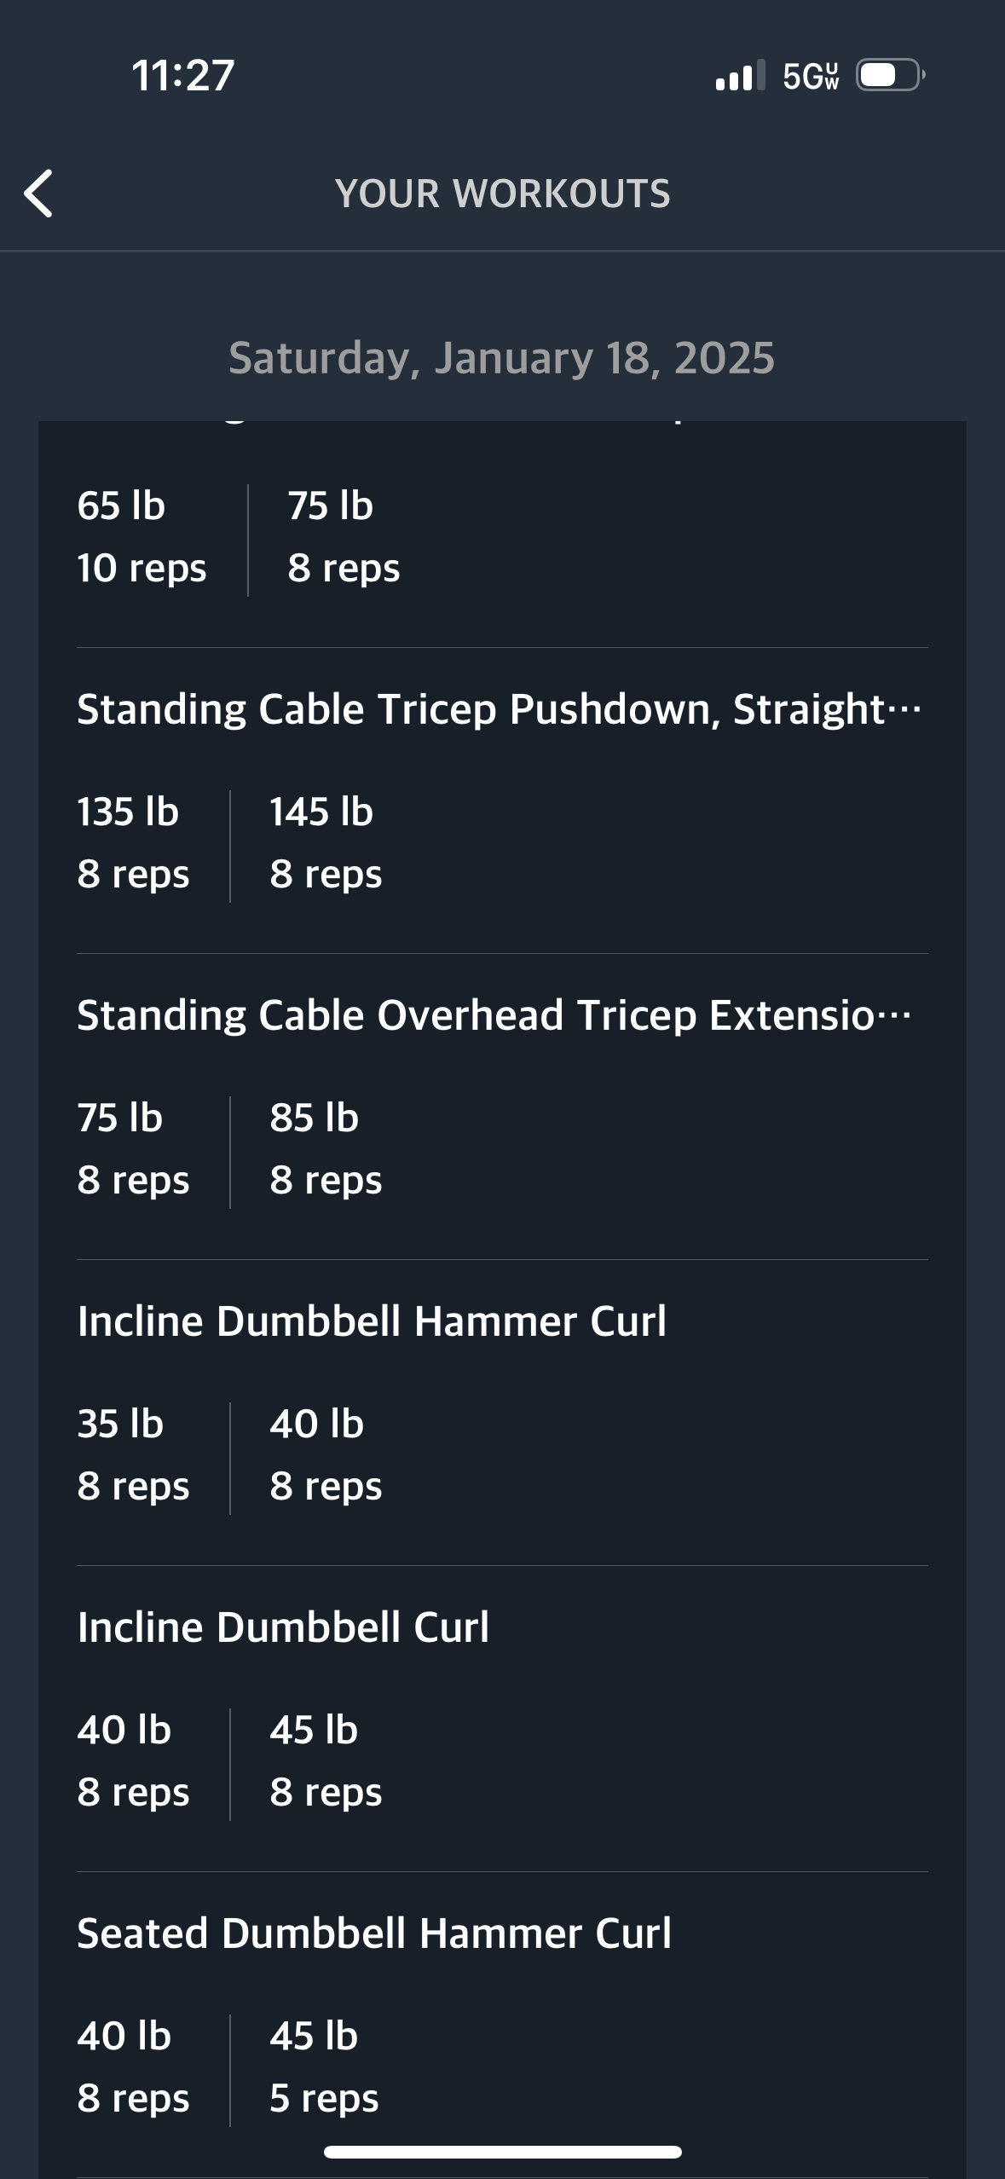This screenshot has height=2179, width=1005.
Task: Tap the 11:27 clock in status bar
Action: click(182, 75)
